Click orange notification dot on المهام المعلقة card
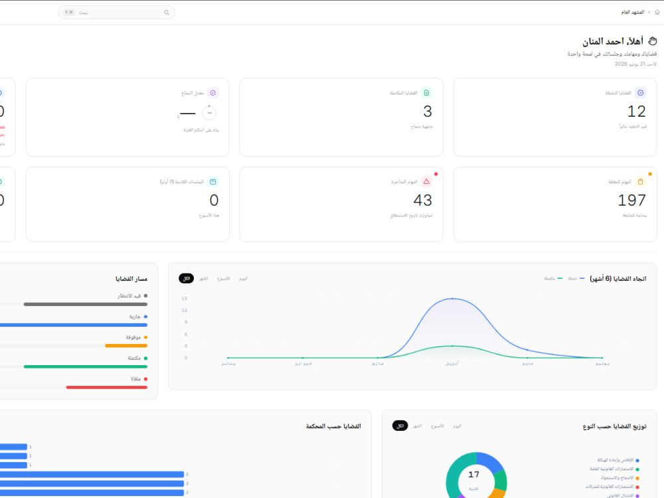664x498 pixels. tap(650, 174)
